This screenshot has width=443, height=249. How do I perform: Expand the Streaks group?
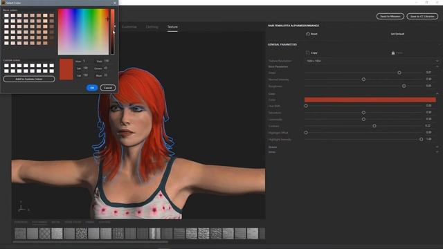click(x=437, y=147)
